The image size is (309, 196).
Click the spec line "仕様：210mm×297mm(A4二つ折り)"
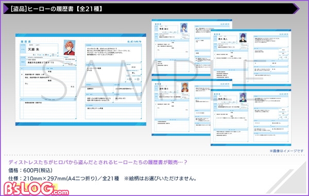coord(53,179)
